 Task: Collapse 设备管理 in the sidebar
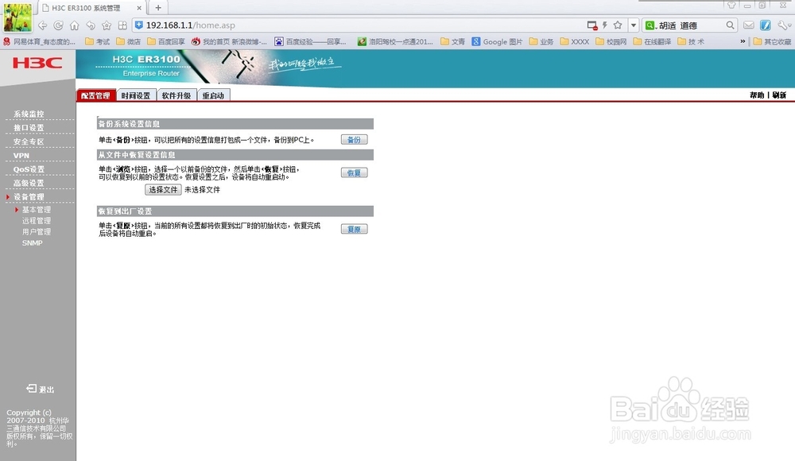click(x=29, y=197)
